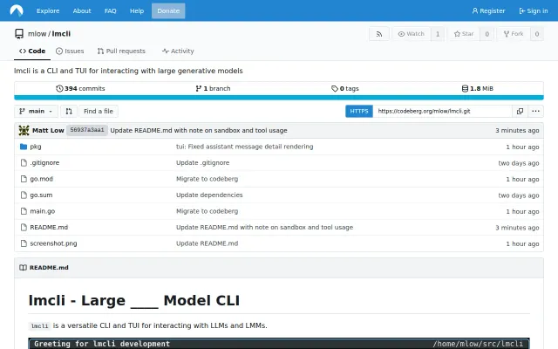558x349 pixels.
Task: Open the 'Update .gitignore' commit message
Action: (x=202, y=163)
